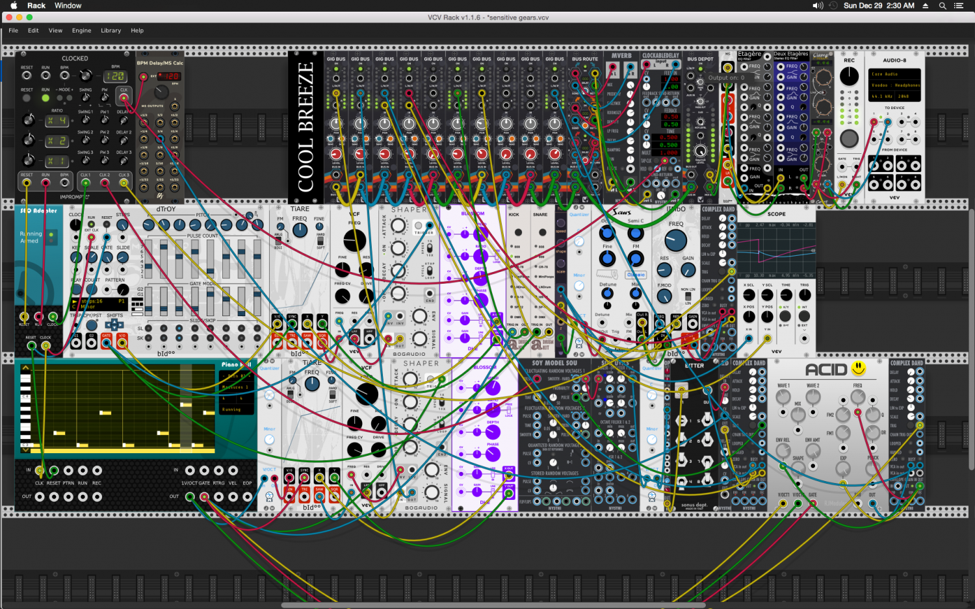Open the block size selector on Audio-8

coord(907,96)
